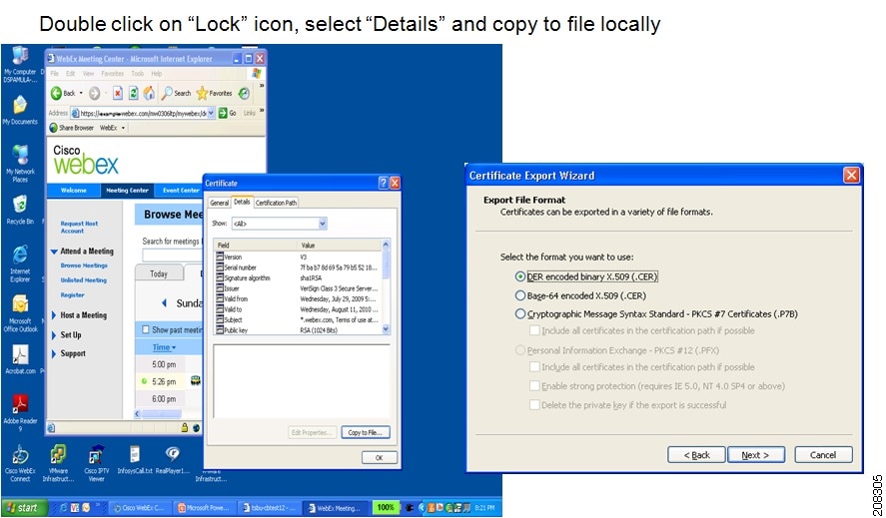Switch to Certification Path tab
Image resolution: width=886 pixels, height=518 pixels.
[276, 203]
